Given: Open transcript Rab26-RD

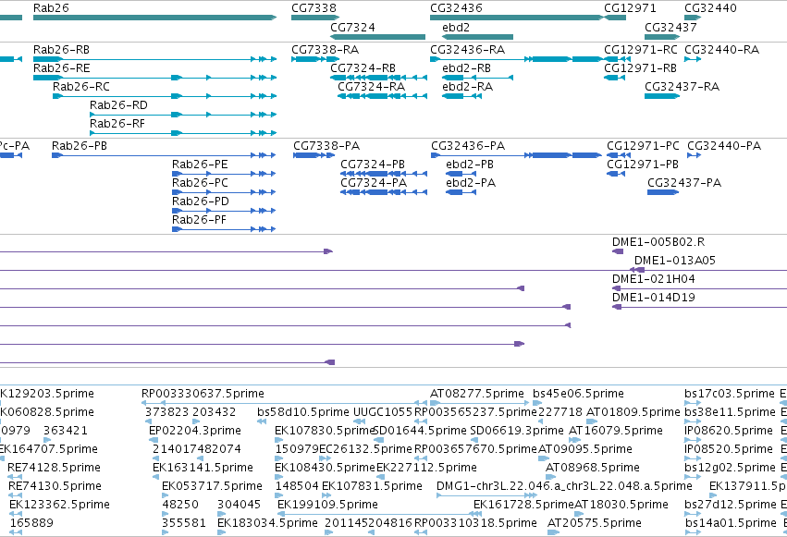Looking at the screenshot, I should click(118, 105).
